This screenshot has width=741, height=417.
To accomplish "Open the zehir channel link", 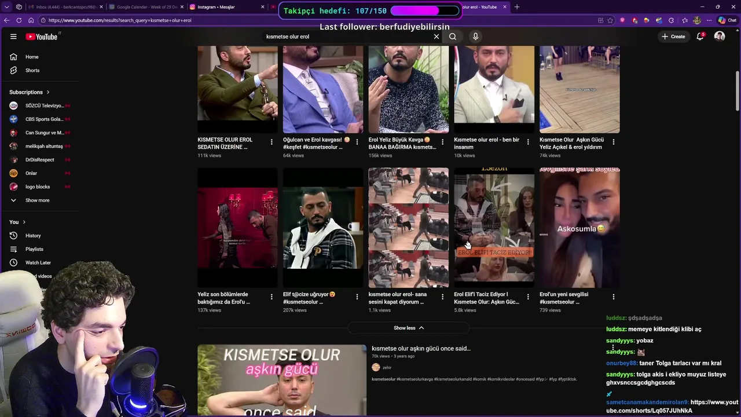I will [387, 368].
